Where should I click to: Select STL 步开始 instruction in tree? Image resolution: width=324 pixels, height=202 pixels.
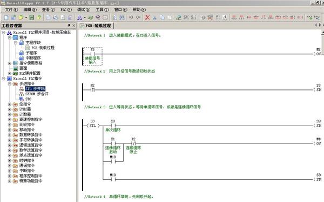coord(35,89)
